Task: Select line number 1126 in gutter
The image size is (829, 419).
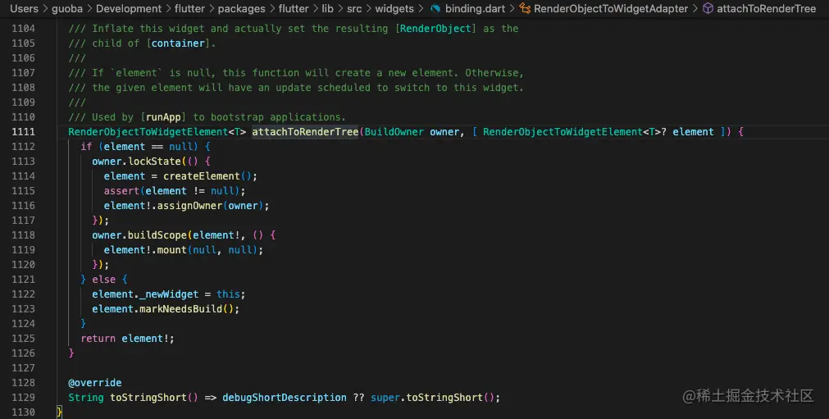Action: point(23,353)
